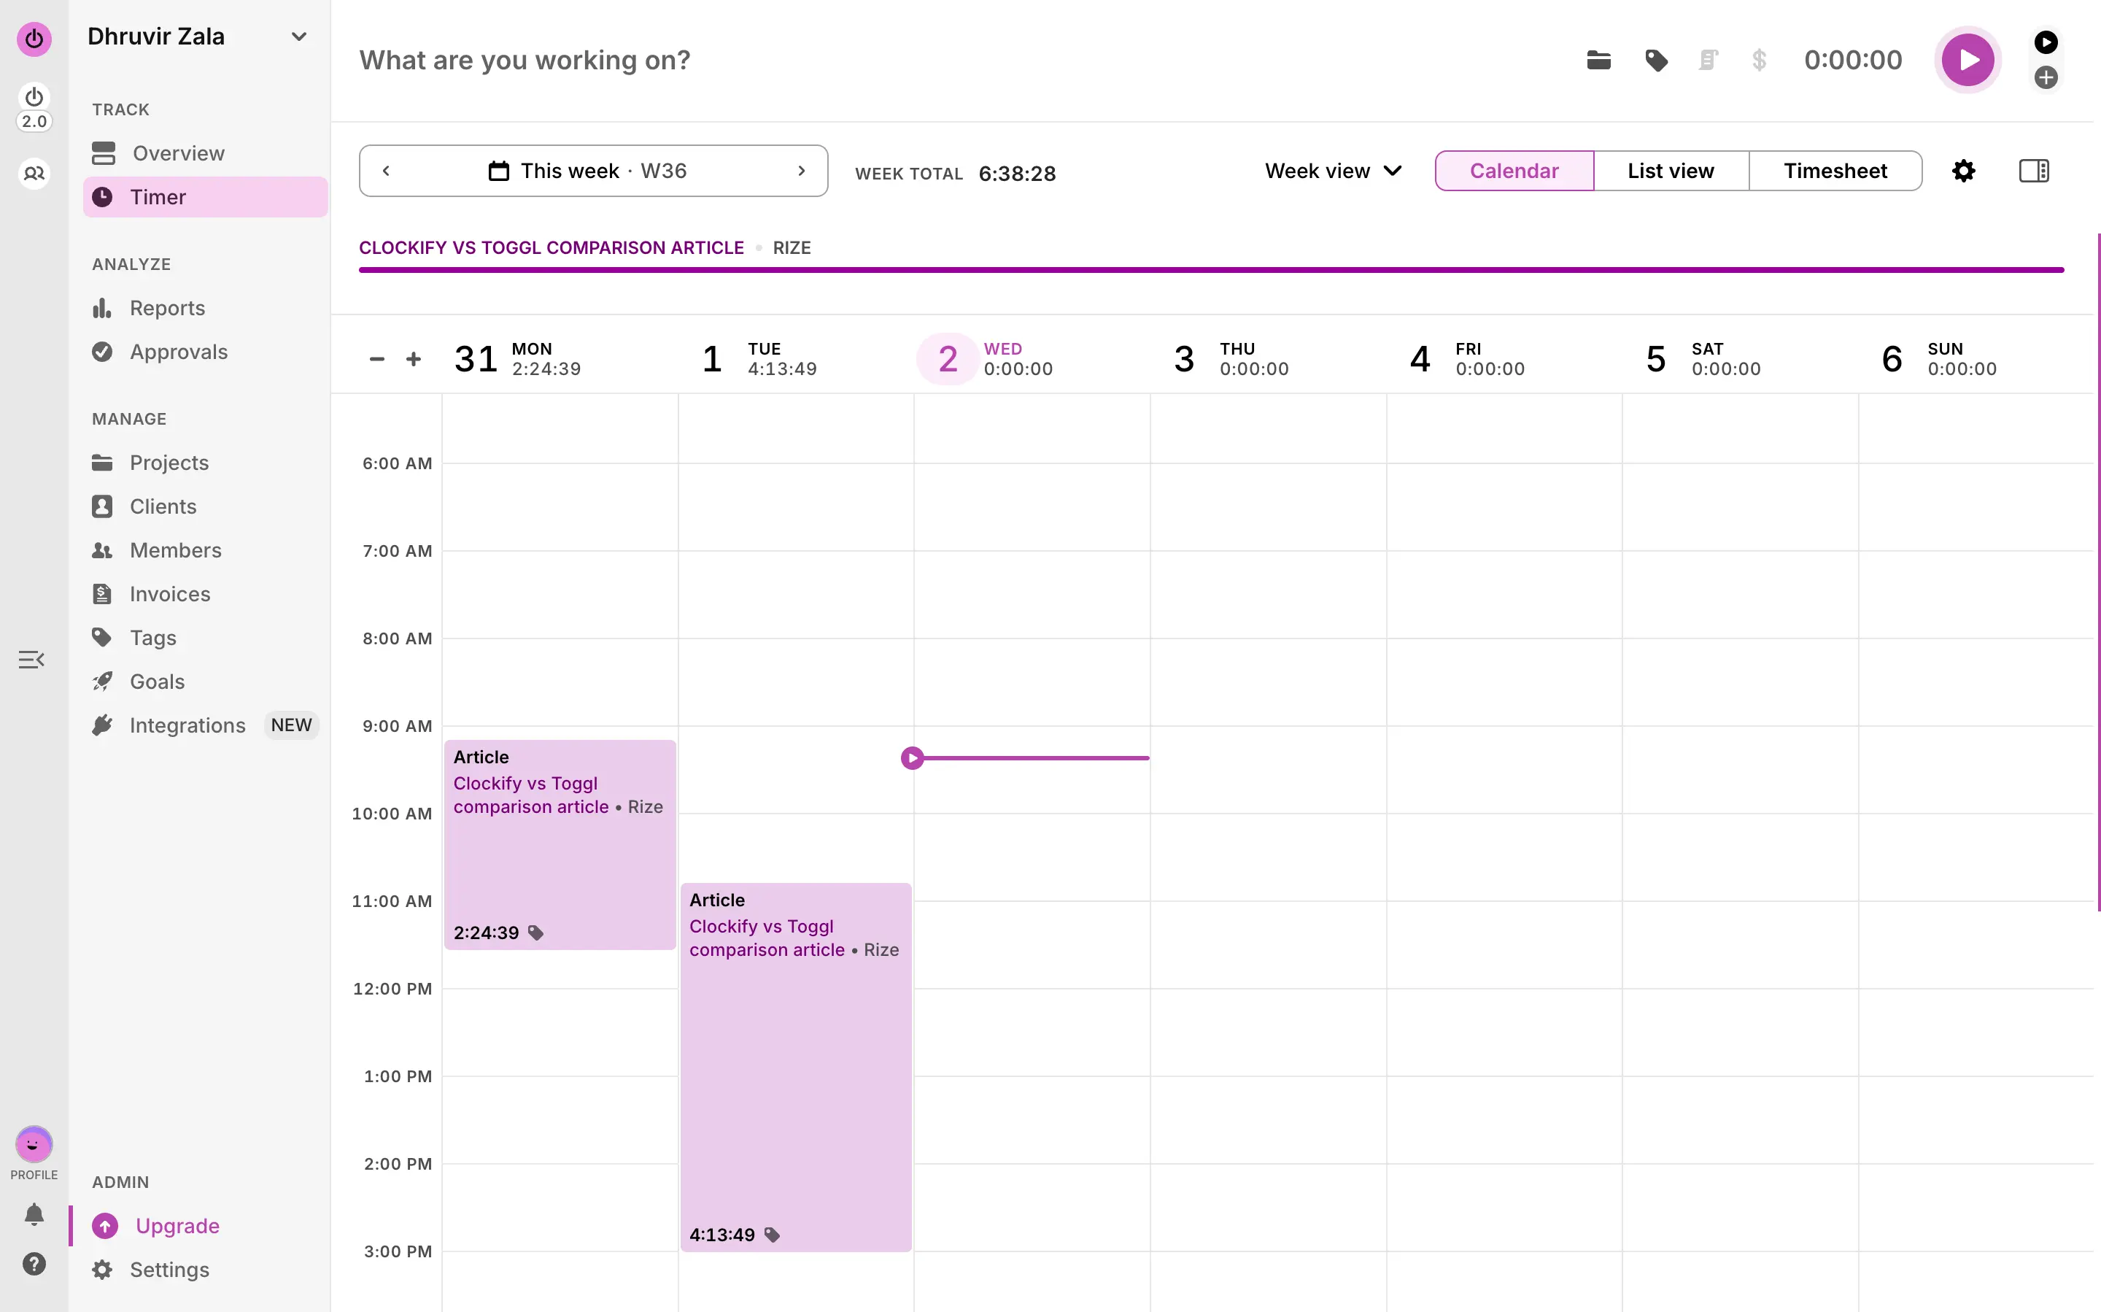Open the Profile avatar
Viewport: 2101px width, 1312px height.
[x=34, y=1144]
